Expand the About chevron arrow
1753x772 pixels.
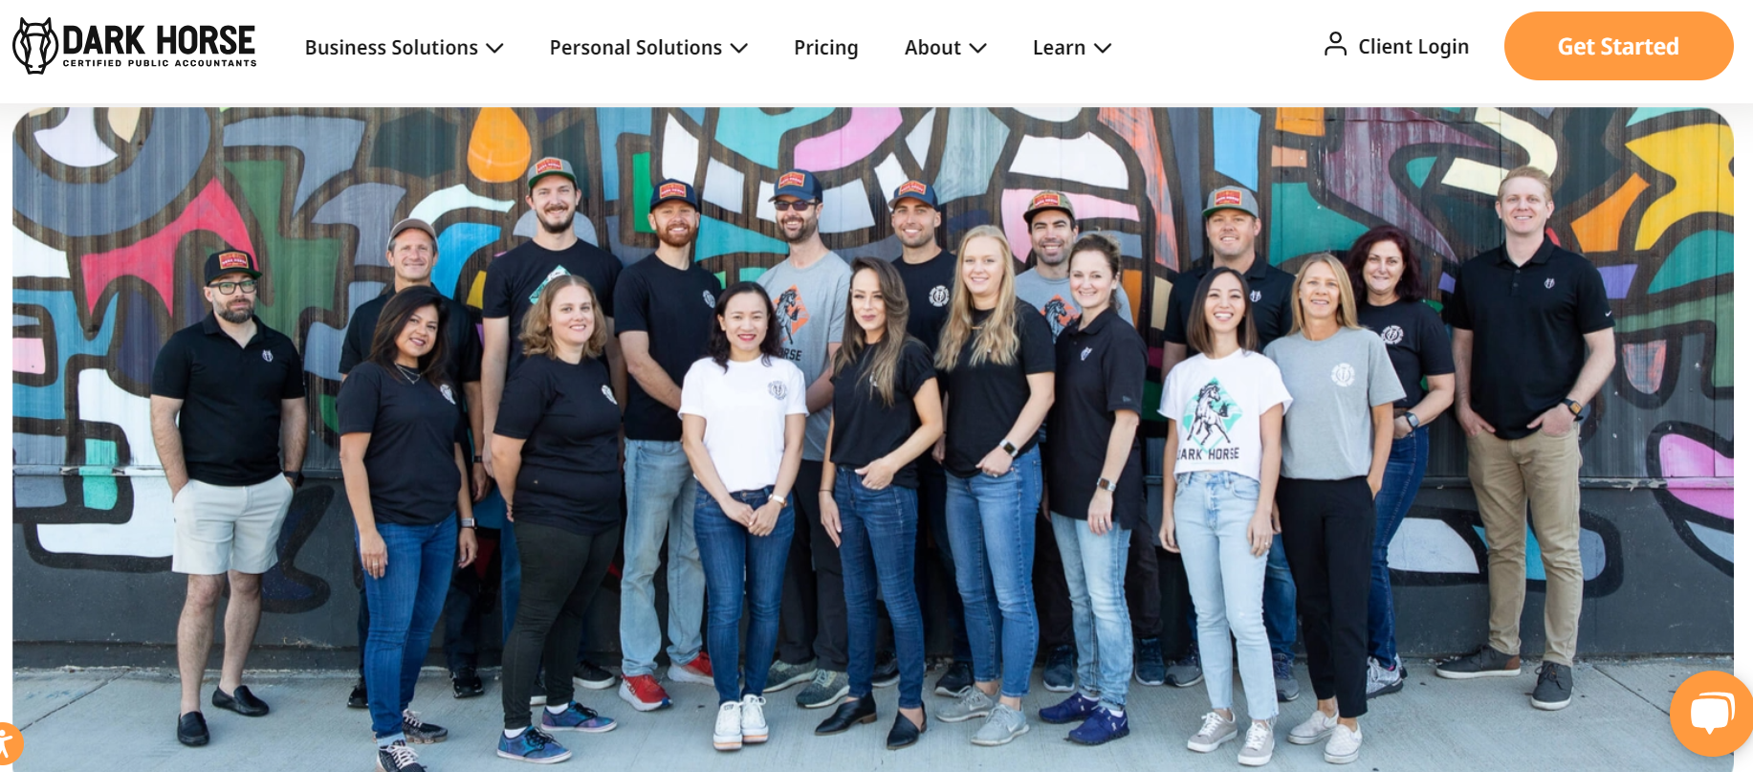(977, 48)
